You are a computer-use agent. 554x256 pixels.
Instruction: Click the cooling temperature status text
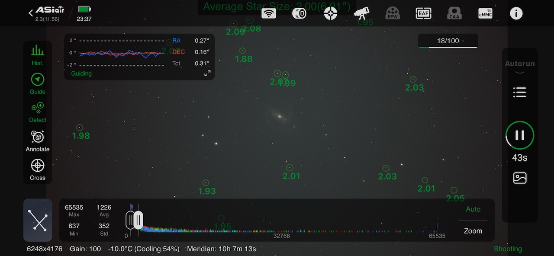click(144, 249)
